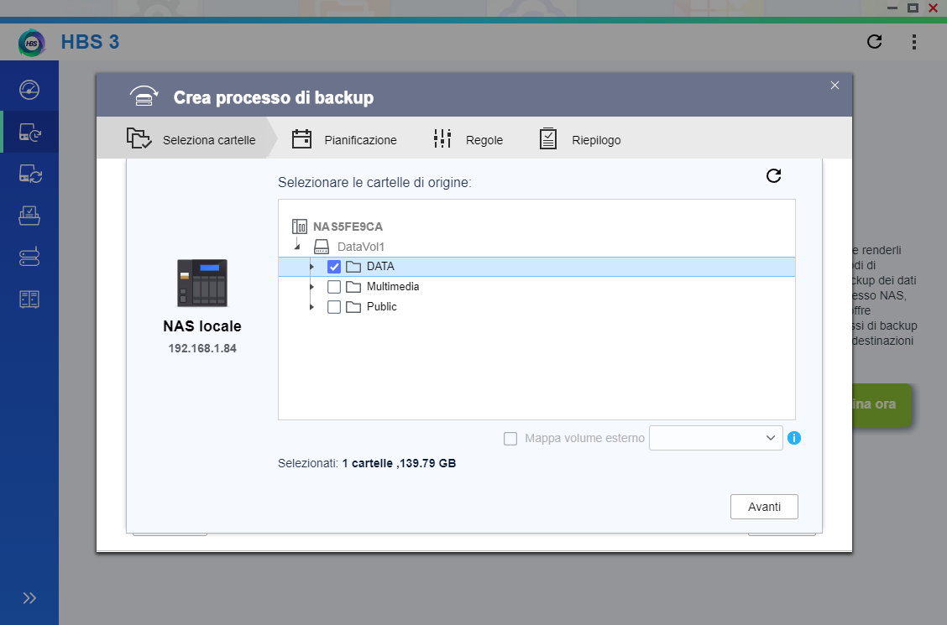This screenshot has height=625, width=947.
Task: Select the Public folder label
Action: (x=382, y=306)
